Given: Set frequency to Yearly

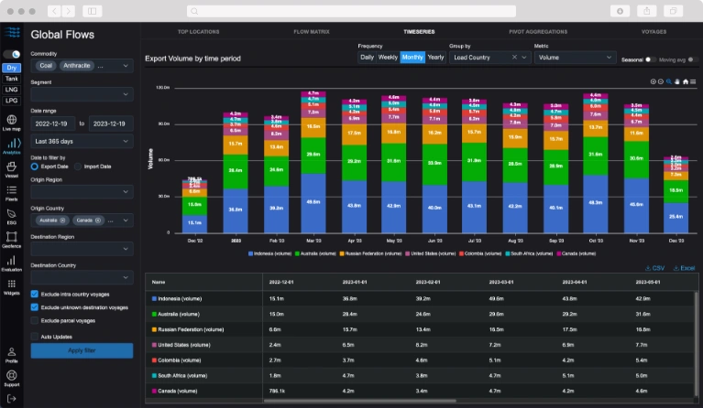Looking at the screenshot, I should pos(435,58).
